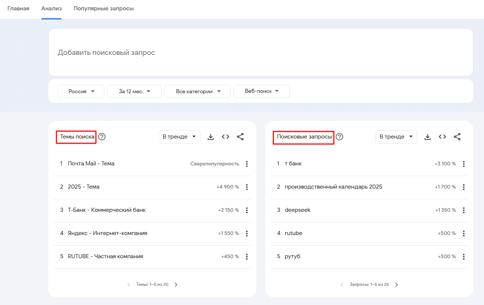
Task: Expand the Все категории dropdown
Action: pos(197,91)
